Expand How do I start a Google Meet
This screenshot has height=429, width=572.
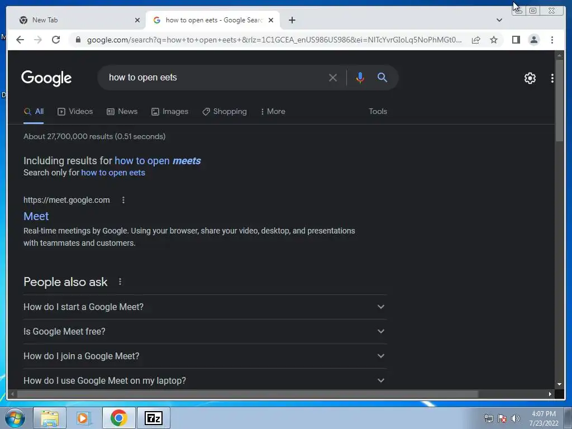pos(204,307)
